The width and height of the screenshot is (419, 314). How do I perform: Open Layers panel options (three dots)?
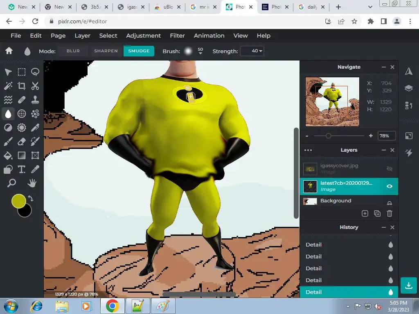coord(308,150)
